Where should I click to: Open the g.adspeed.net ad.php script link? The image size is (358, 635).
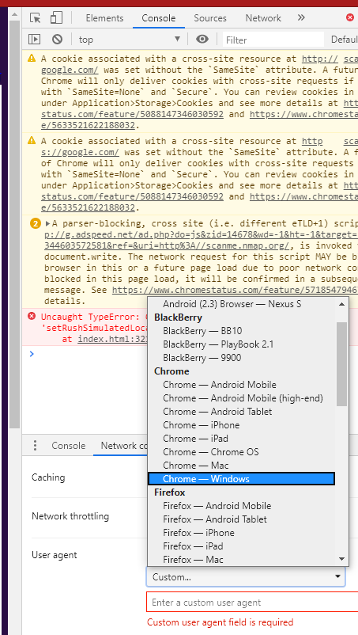point(202,235)
